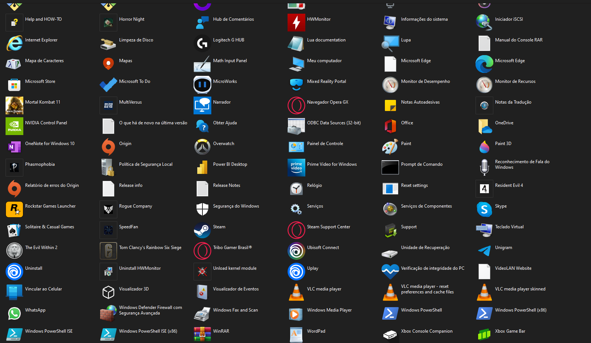Open the Origin orange icon
This screenshot has height=343, width=591.
point(108,147)
